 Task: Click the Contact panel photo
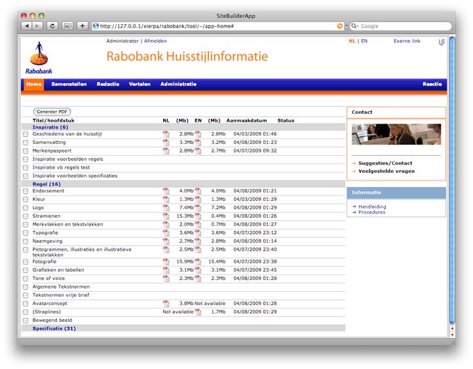point(396,134)
